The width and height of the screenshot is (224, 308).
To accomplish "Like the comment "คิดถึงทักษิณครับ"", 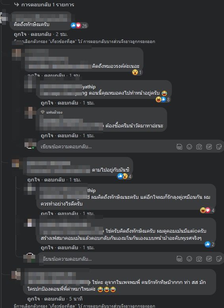I will coord(20,34).
